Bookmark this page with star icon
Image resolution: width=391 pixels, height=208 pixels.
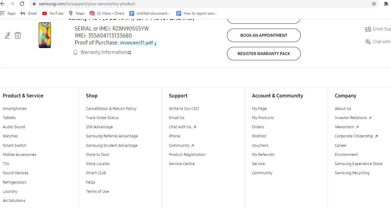click(374, 4)
